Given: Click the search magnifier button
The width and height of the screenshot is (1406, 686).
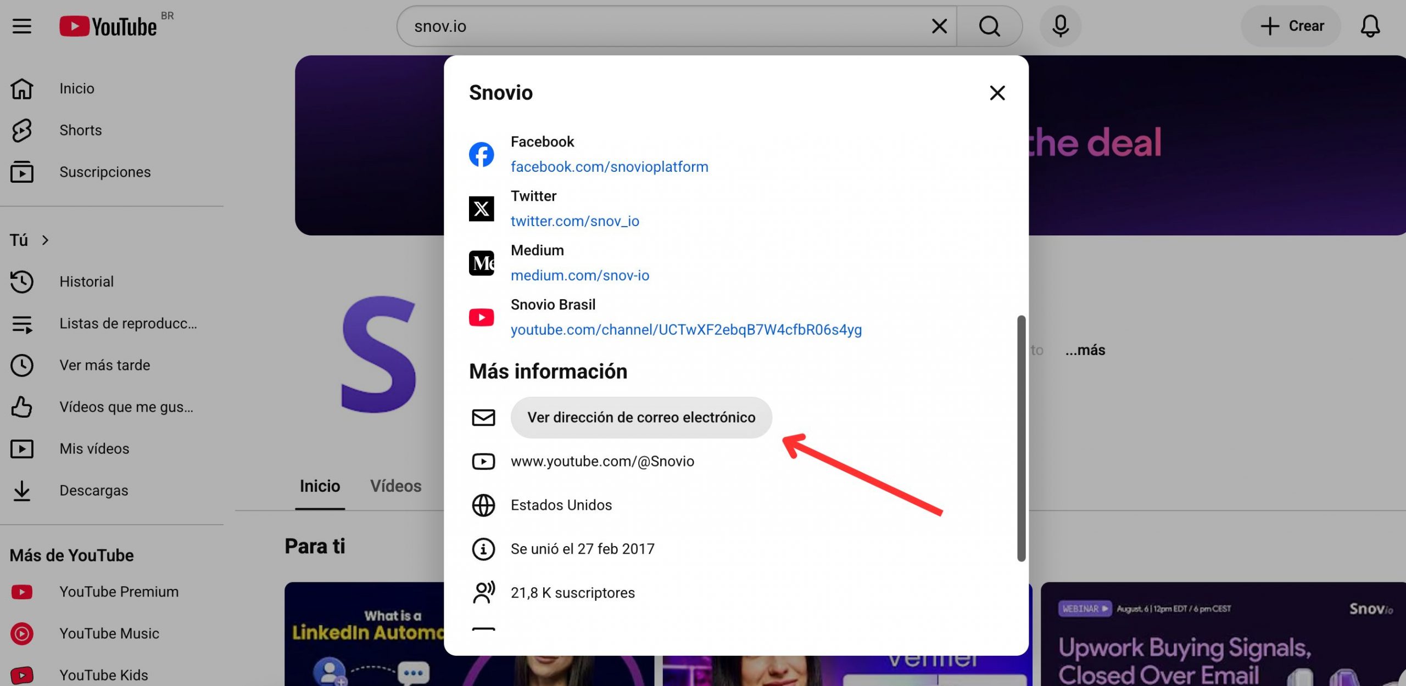Looking at the screenshot, I should [x=989, y=26].
